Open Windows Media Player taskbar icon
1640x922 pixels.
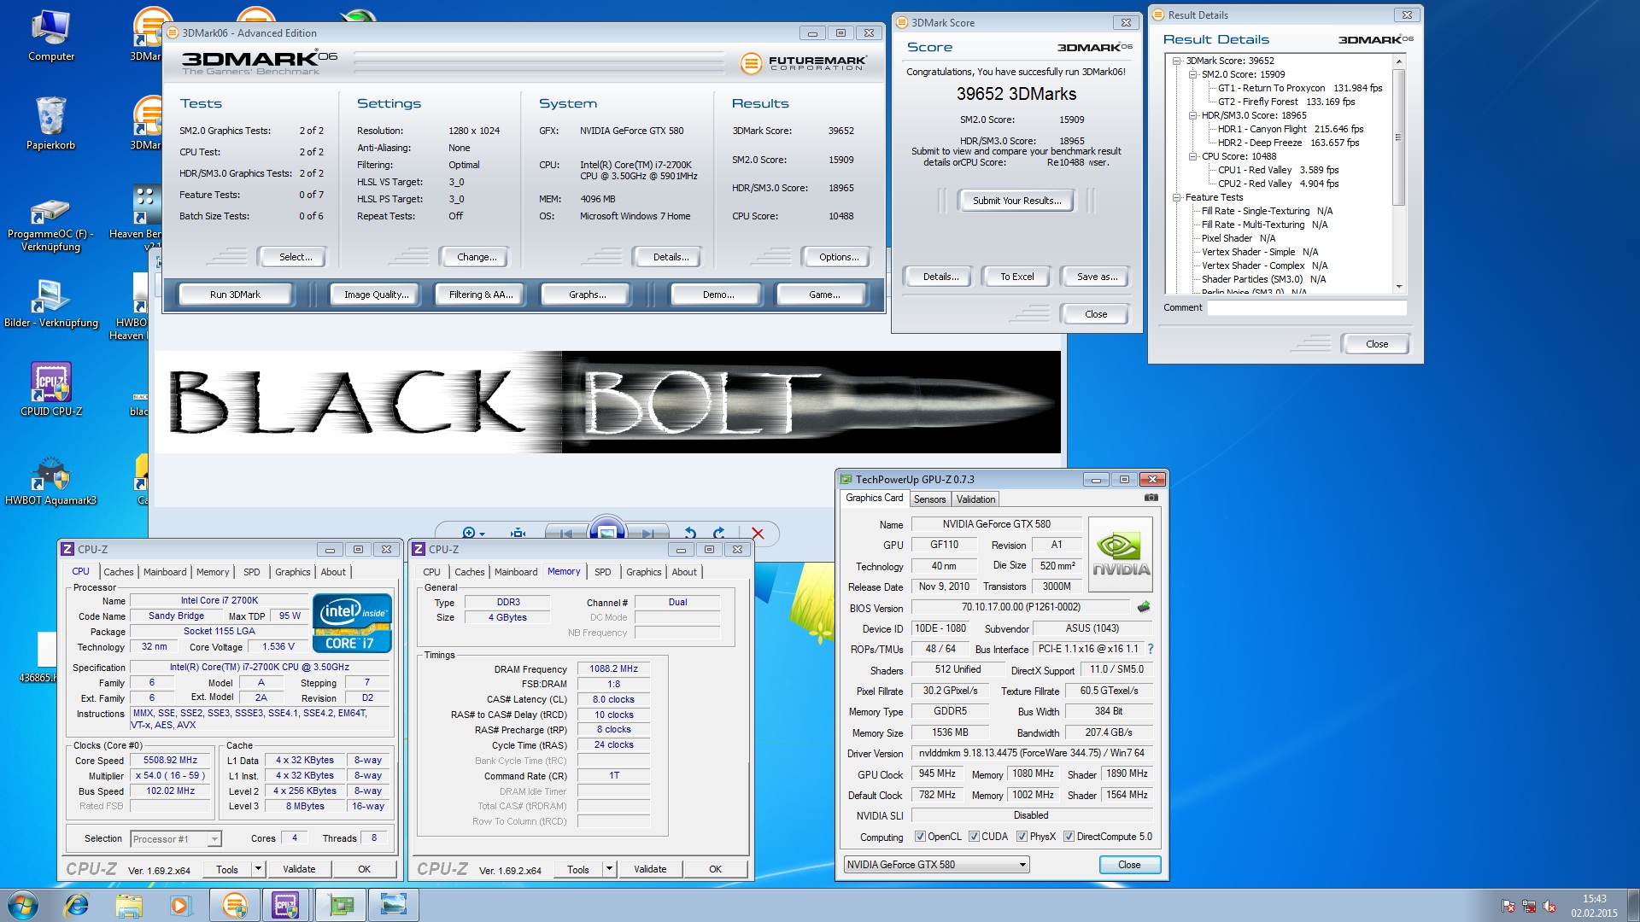179,905
